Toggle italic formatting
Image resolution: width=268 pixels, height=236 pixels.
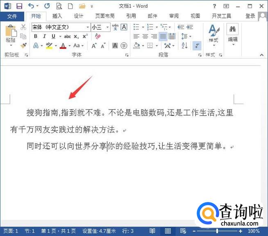coord(44,36)
